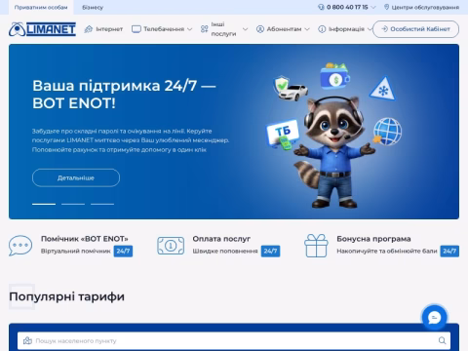Open the Інформація menu

[345, 29]
